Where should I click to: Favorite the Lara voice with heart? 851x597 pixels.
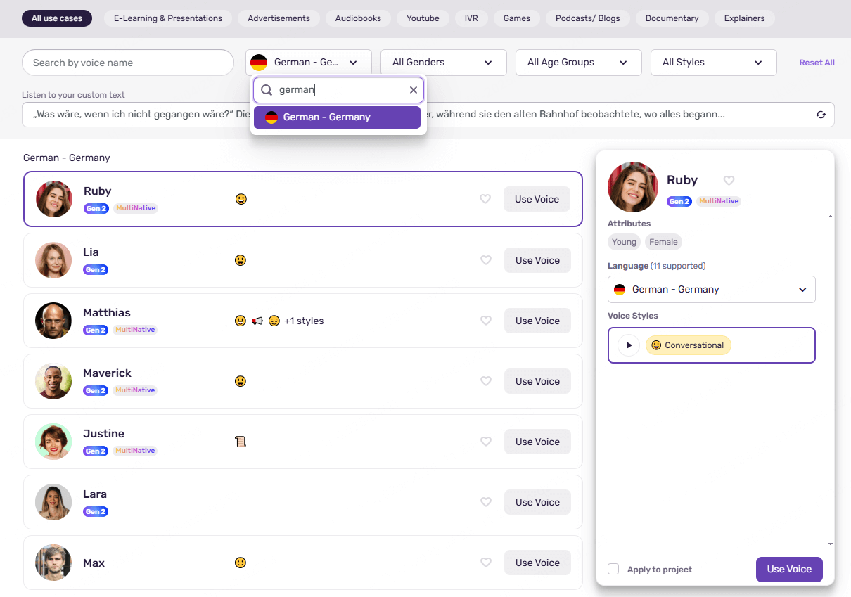pyautogui.click(x=485, y=502)
